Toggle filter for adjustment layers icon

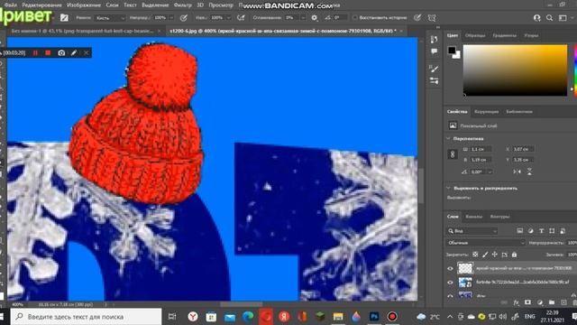(530, 231)
